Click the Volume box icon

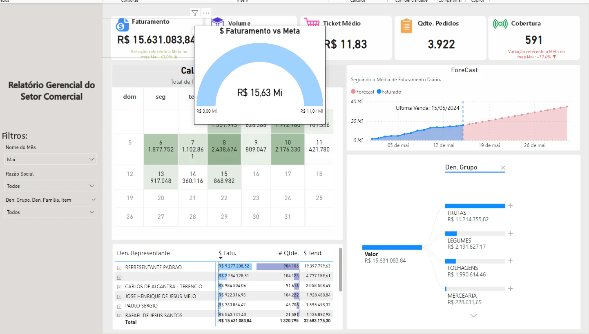pos(218,22)
